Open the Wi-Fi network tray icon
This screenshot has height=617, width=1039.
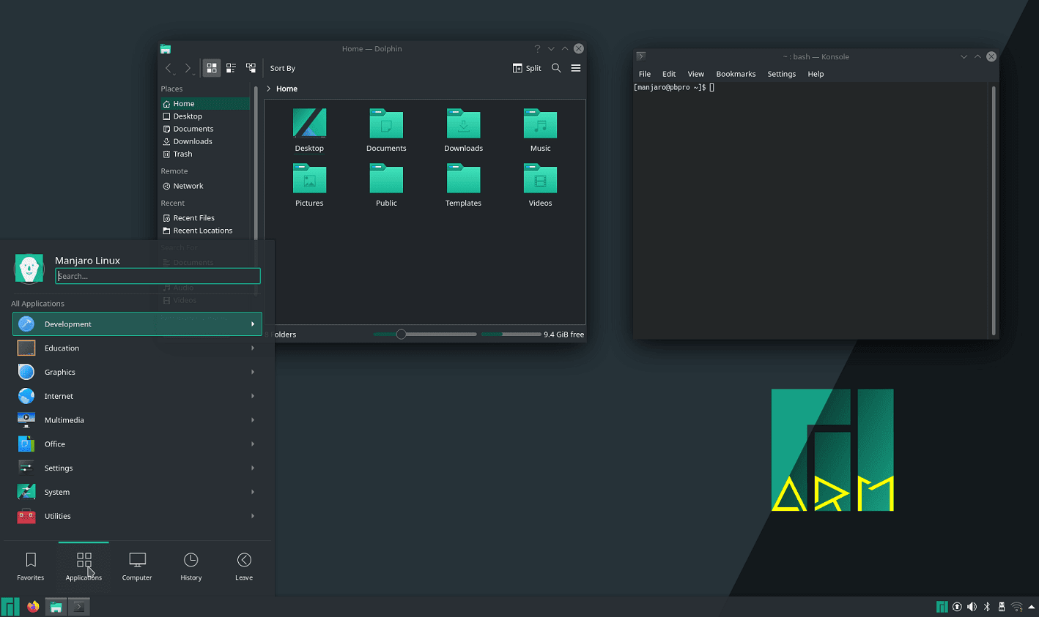[x=1017, y=607]
